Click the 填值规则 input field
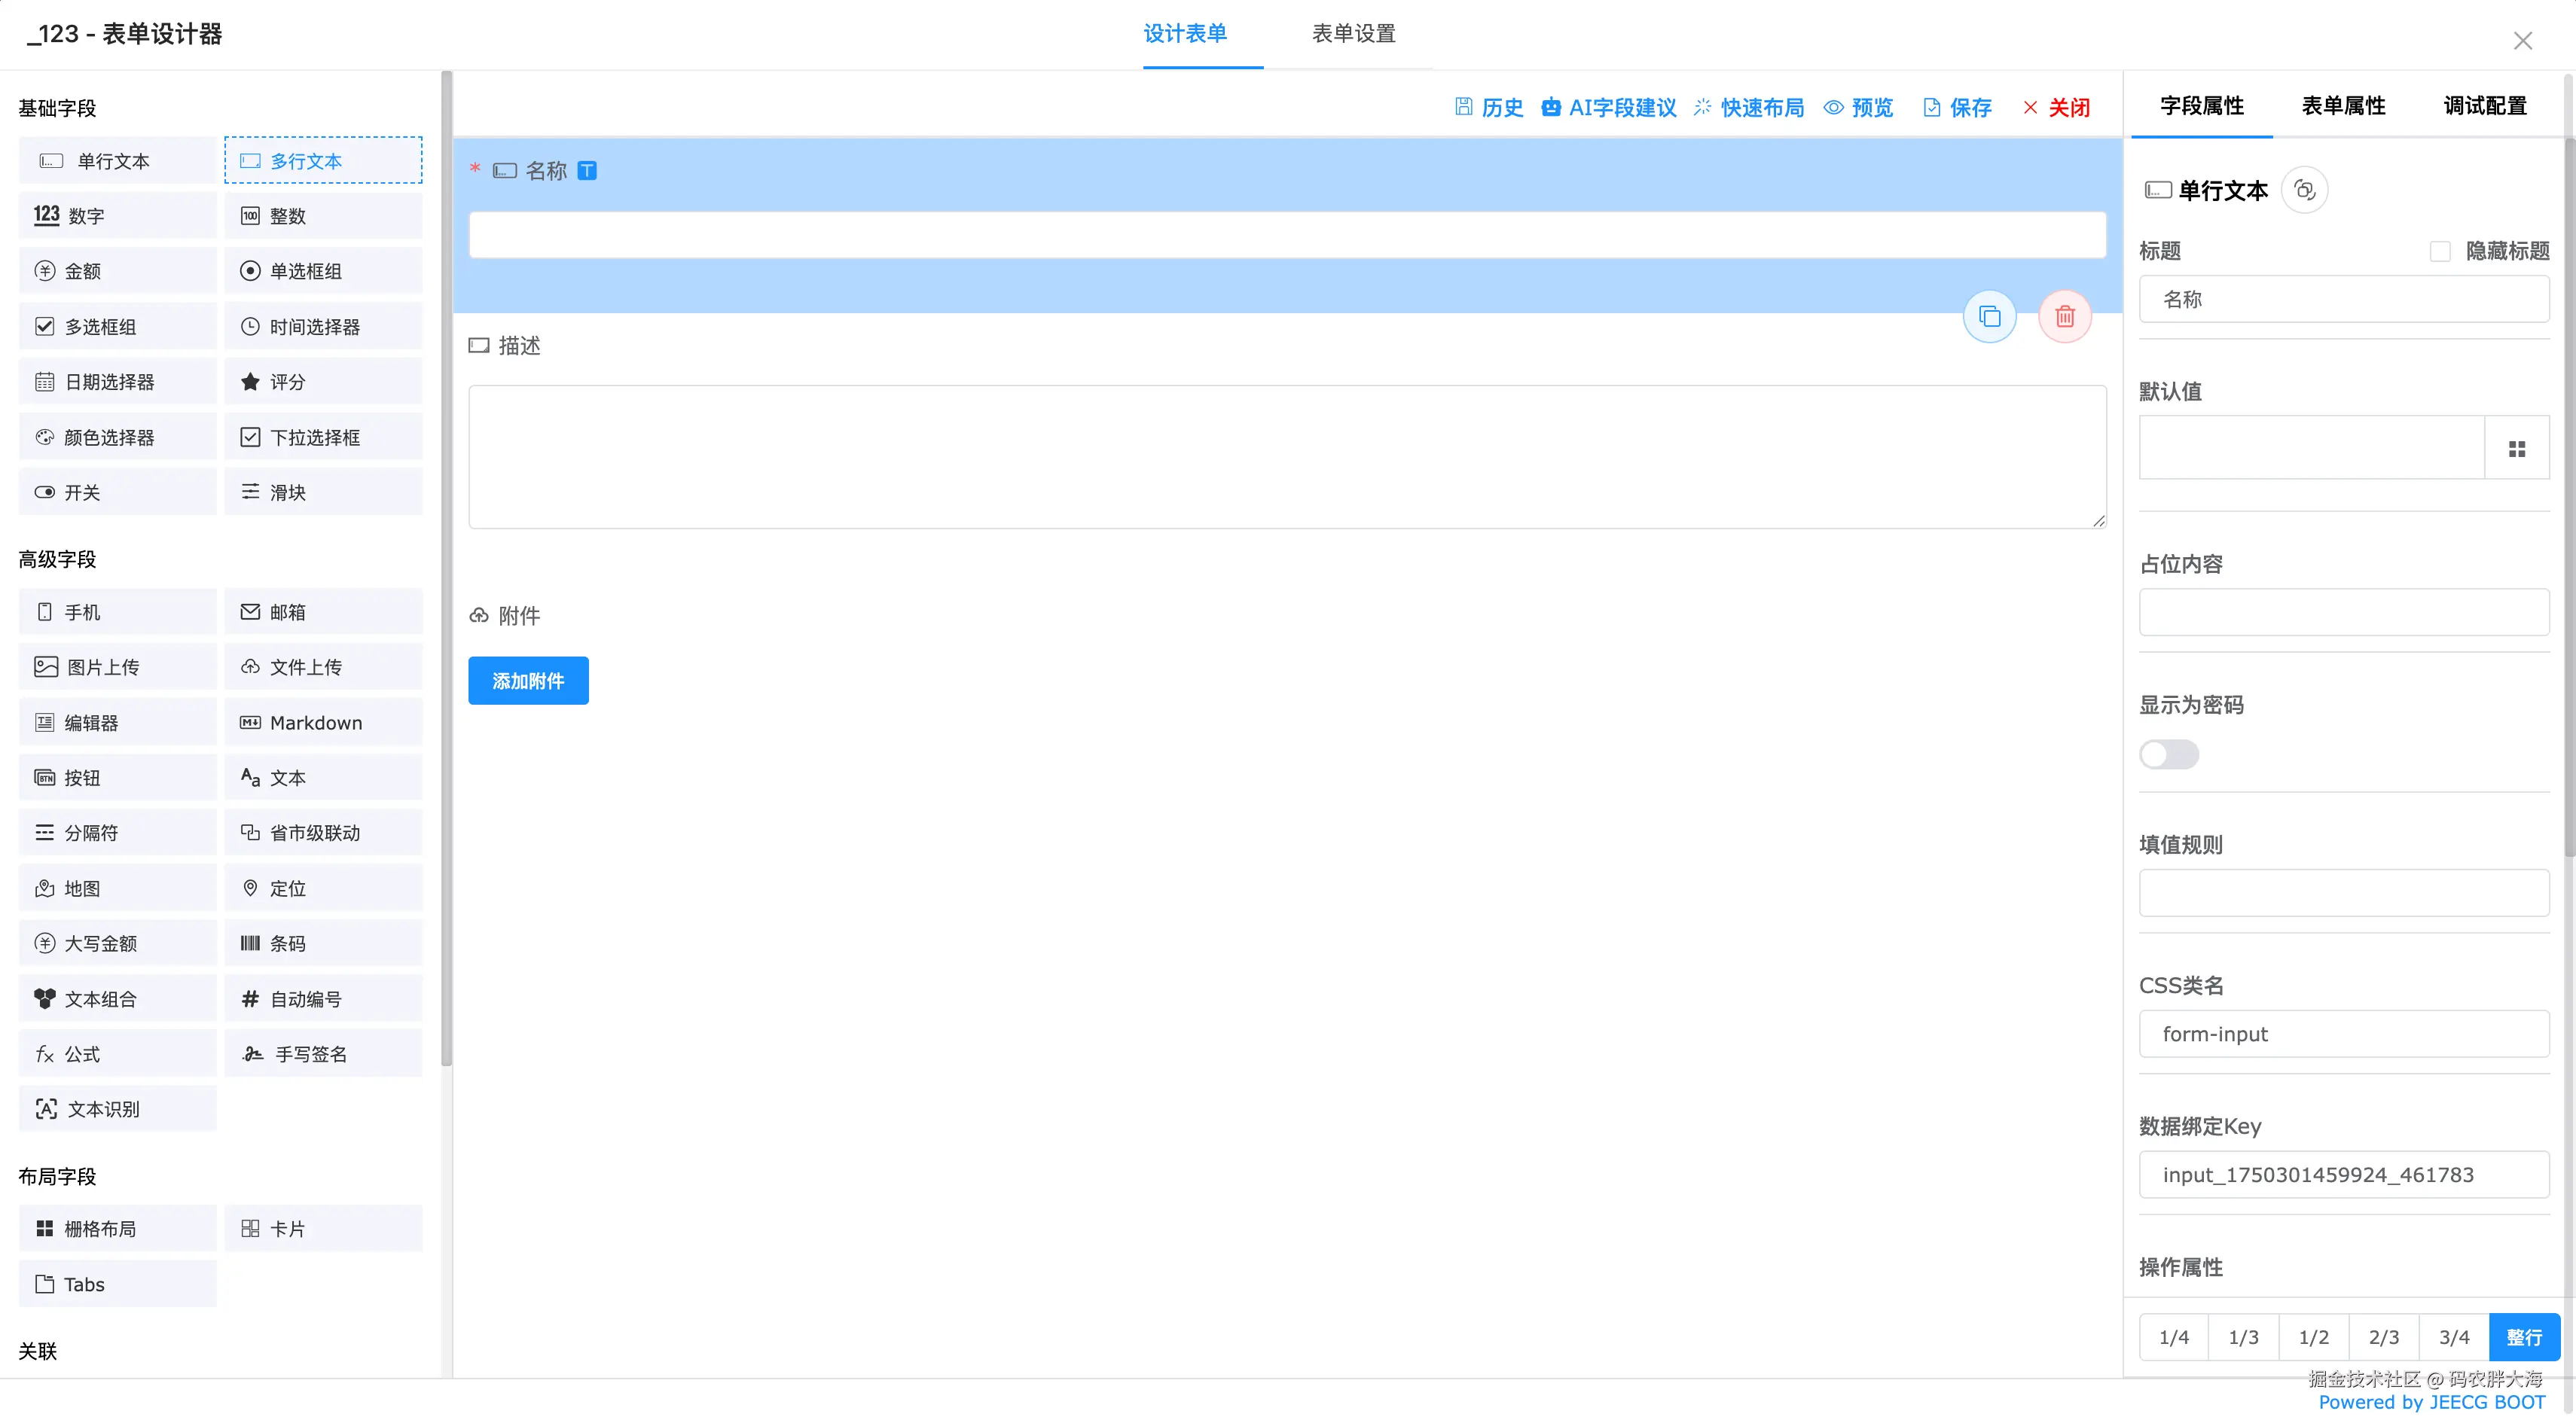 click(2343, 892)
